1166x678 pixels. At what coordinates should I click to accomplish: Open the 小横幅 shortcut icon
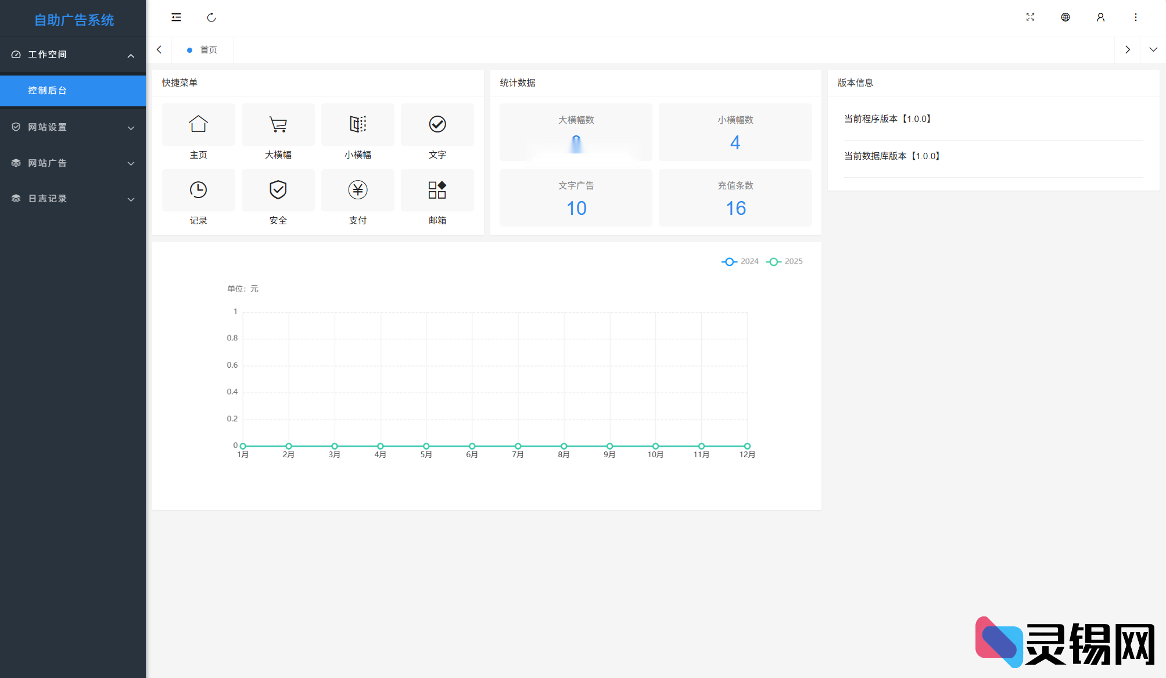[x=357, y=124]
